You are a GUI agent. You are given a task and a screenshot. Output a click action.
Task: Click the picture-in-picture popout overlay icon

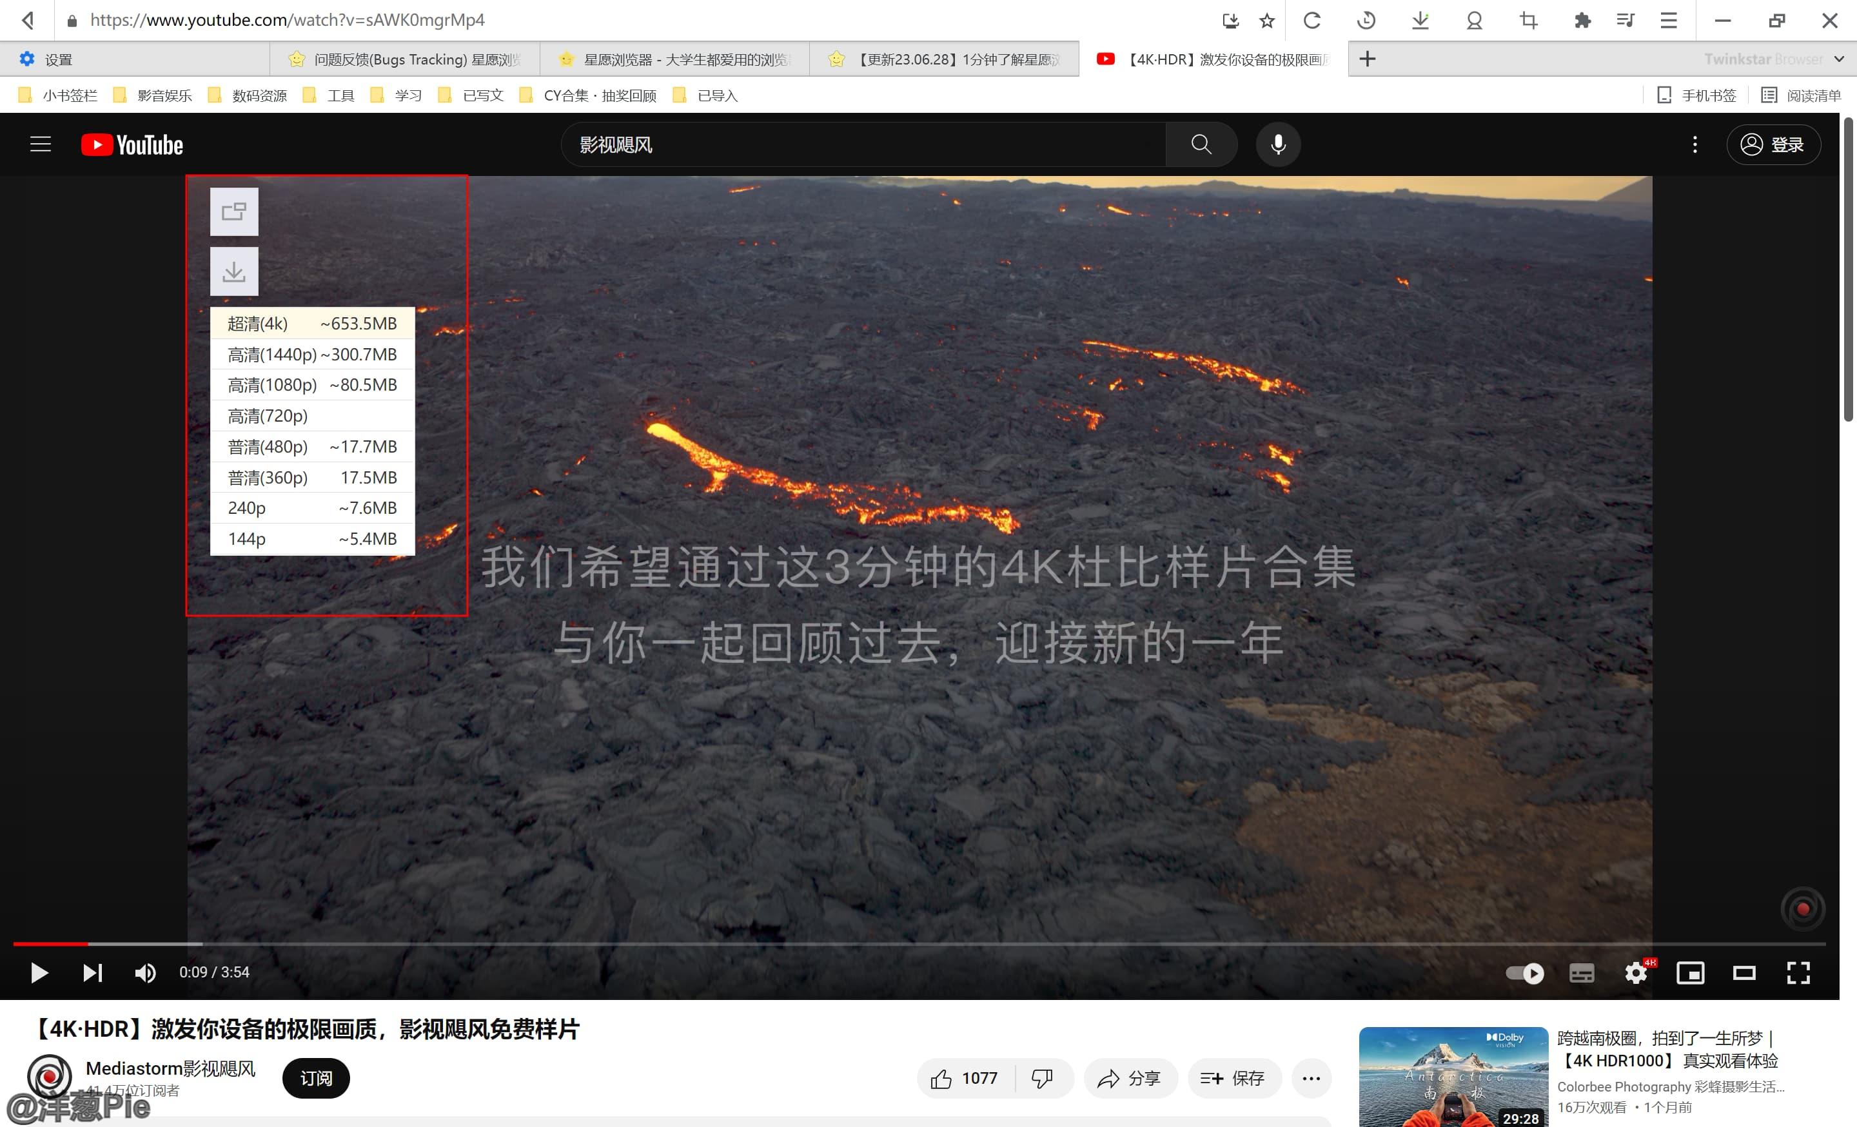coord(233,211)
